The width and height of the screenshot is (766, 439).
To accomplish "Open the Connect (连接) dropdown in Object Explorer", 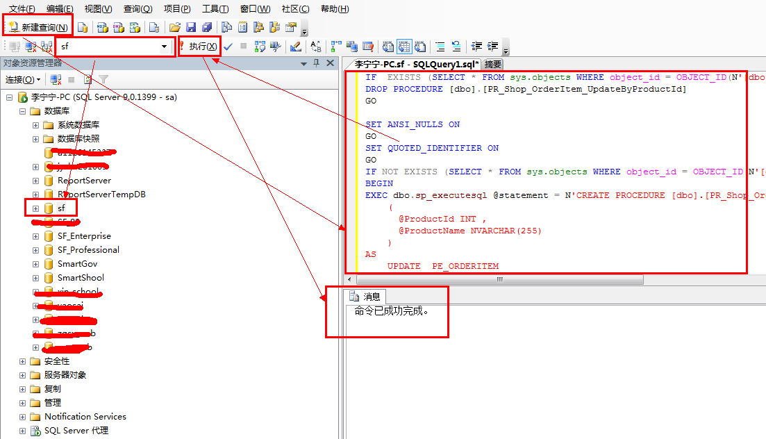I will click(23, 80).
